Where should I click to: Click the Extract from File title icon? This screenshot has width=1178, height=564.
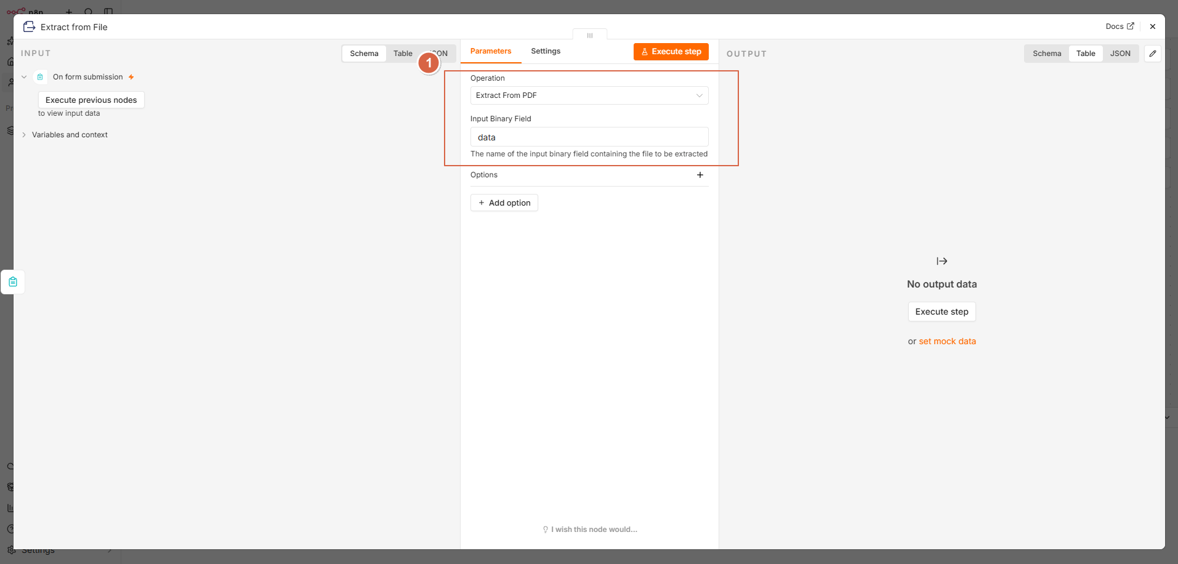(x=29, y=26)
